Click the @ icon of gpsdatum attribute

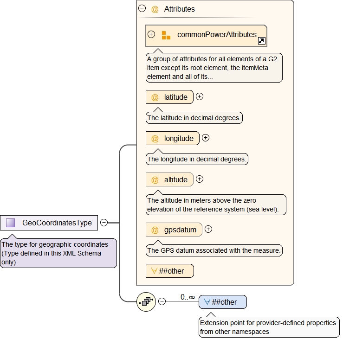point(155,230)
